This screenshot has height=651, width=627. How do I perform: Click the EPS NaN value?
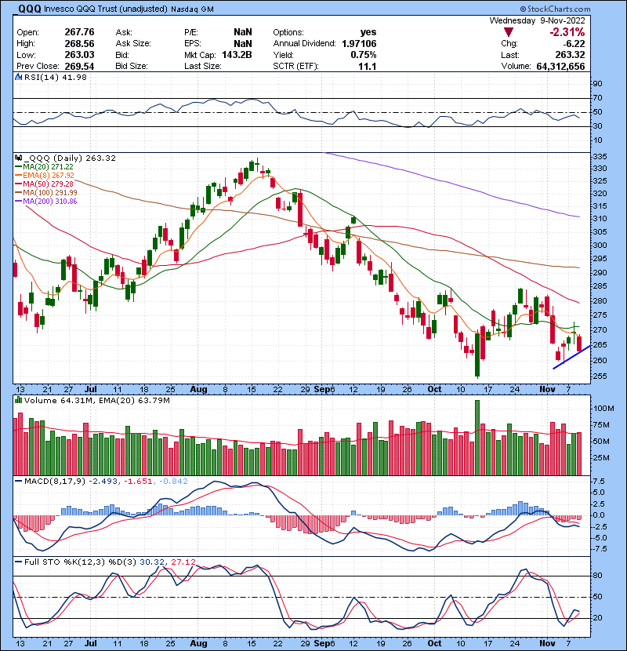pos(243,43)
